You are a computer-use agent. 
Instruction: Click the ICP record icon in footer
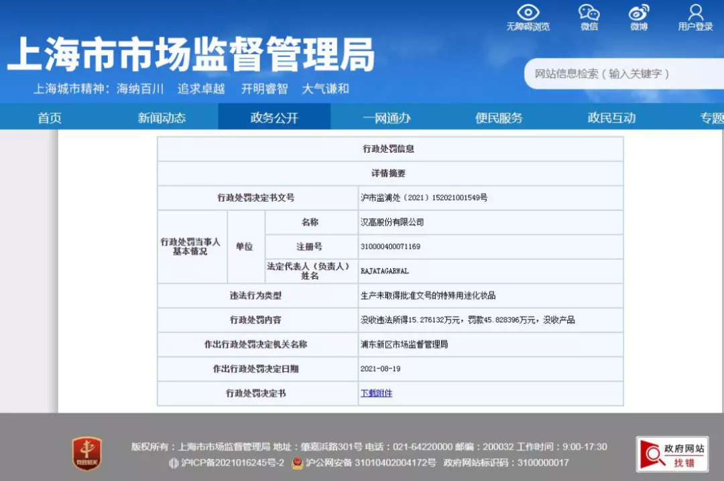[174, 463]
